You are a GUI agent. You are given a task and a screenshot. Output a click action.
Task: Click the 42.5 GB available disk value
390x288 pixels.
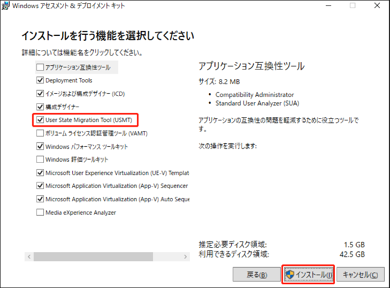[352, 254]
